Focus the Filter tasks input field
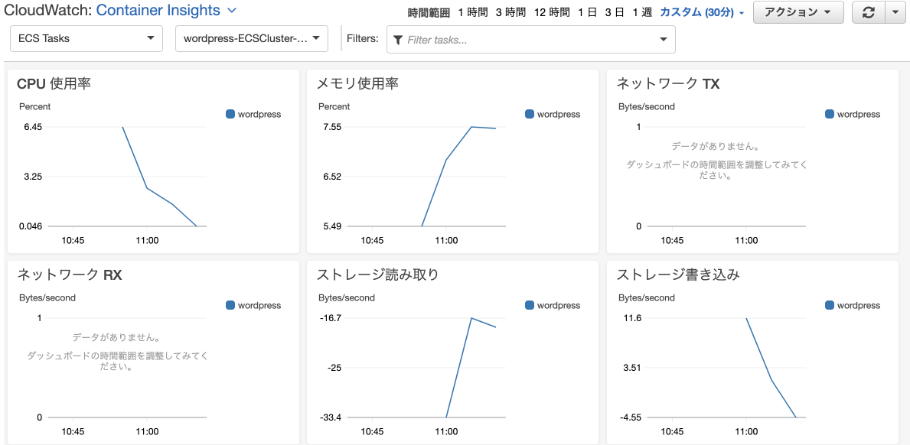Image resolution: width=910 pixels, height=445 pixels. point(531,40)
